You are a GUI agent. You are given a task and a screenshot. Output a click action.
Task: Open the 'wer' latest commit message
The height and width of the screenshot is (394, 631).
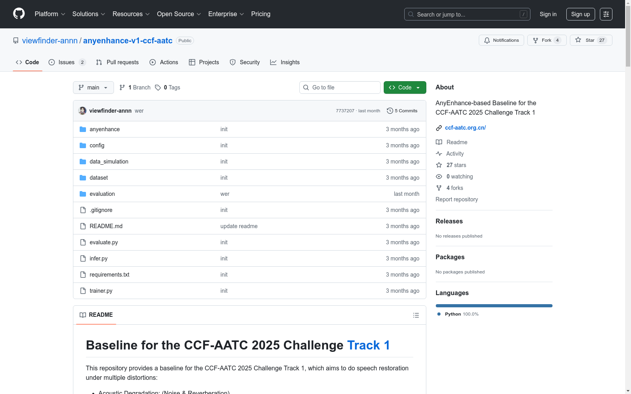coord(139,111)
